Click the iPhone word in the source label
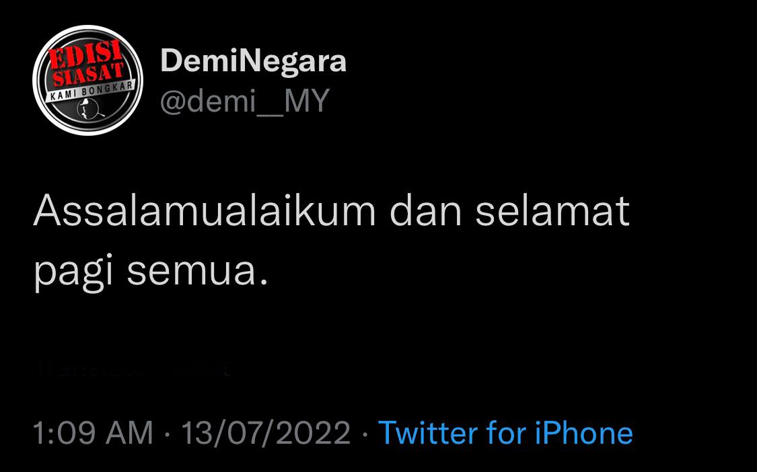The height and width of the screenshot is (472, 757). pos(583,432)
